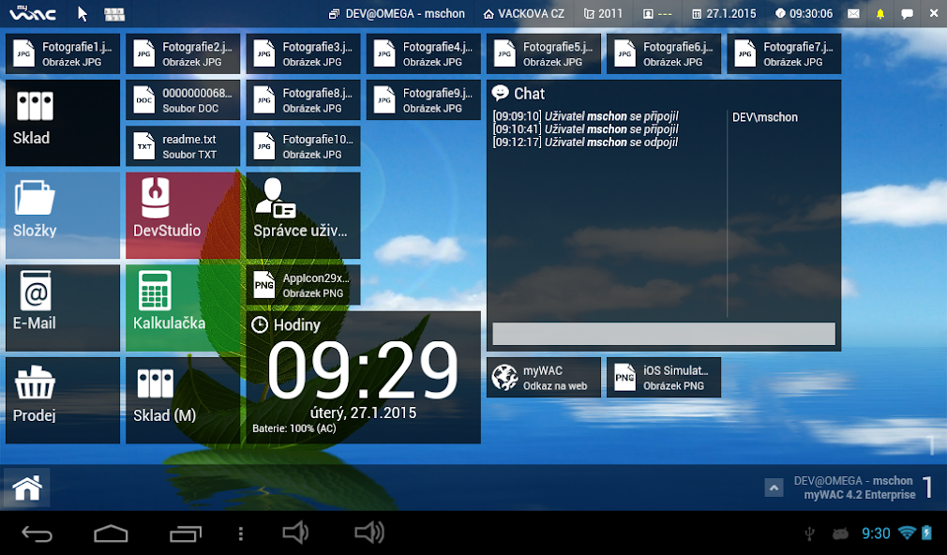
Task: Click the home icon in bottom bar
Action: (x=27, y=487)
